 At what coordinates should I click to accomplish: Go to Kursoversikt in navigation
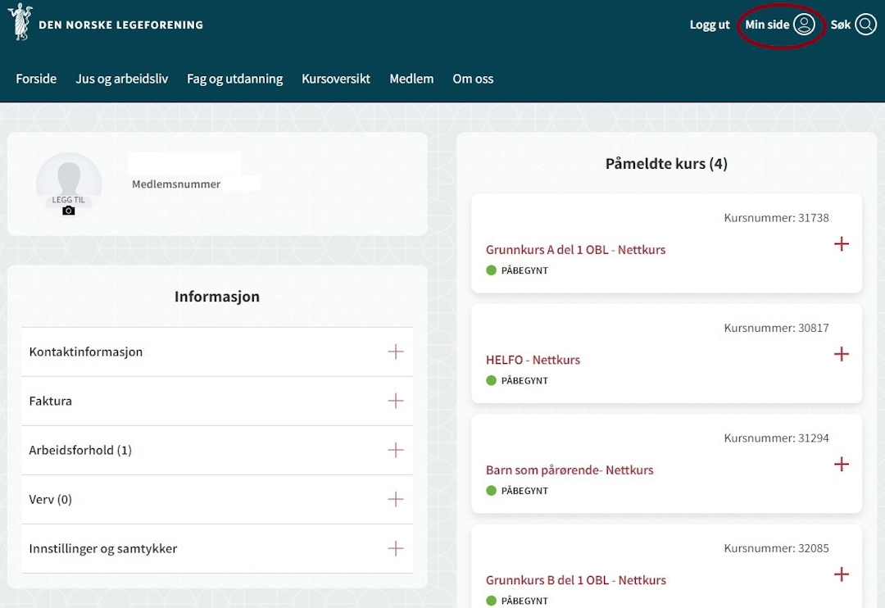[336, 79]
